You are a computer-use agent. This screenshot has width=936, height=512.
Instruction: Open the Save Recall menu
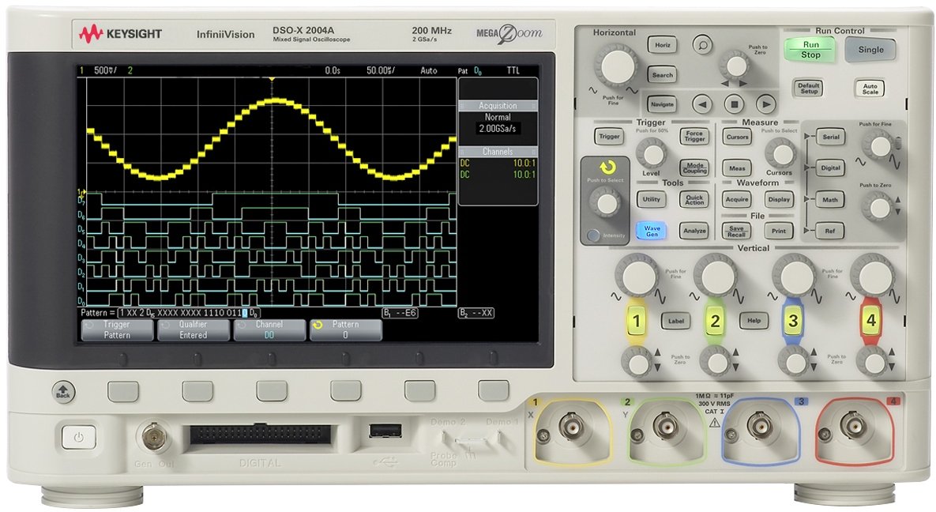click(735, 231)
